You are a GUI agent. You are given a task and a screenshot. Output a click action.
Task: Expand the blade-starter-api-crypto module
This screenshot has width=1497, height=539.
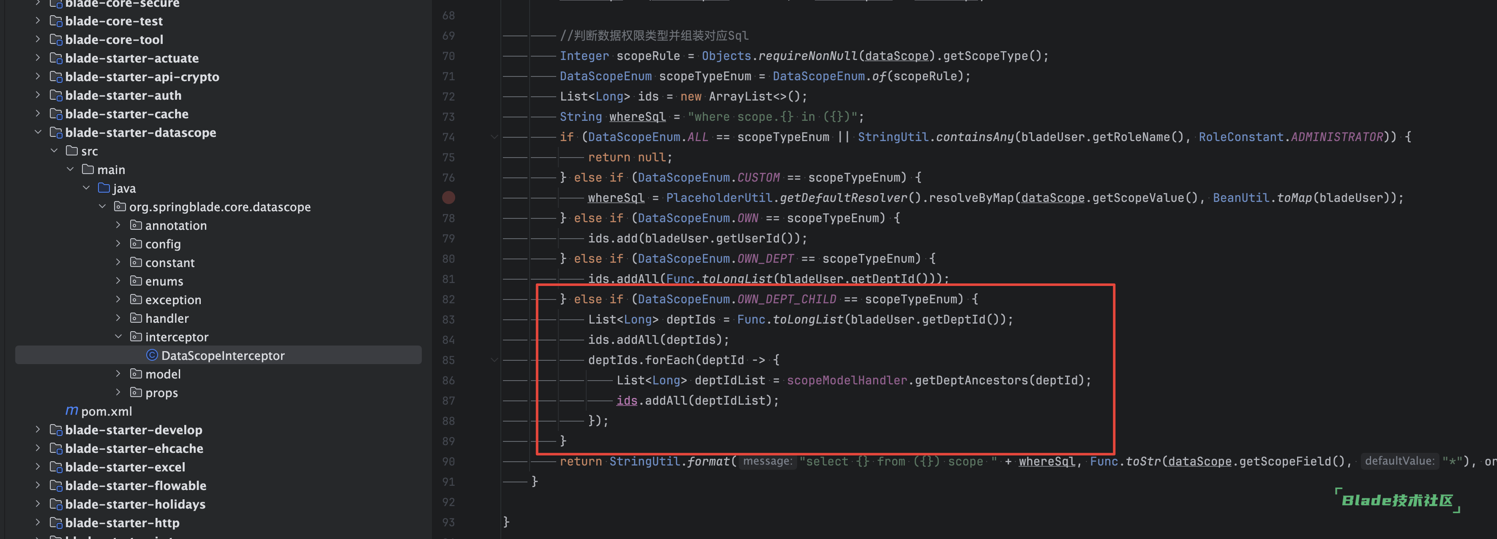38,77
